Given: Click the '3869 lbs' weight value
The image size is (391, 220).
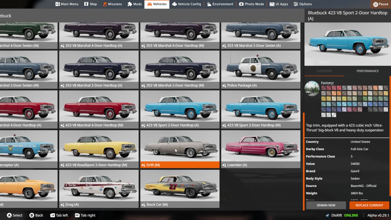Looking at the screenshot, I should click(x=356, y=193).
